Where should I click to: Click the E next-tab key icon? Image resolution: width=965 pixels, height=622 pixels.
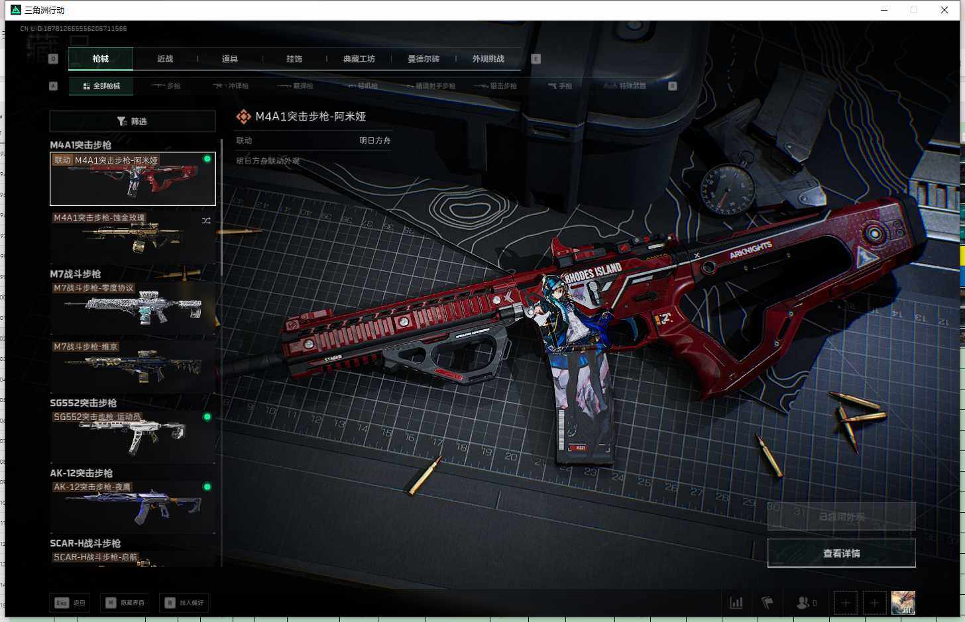536,59
